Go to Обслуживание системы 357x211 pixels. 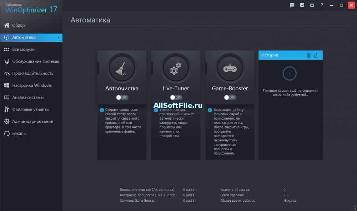point(31,61)
